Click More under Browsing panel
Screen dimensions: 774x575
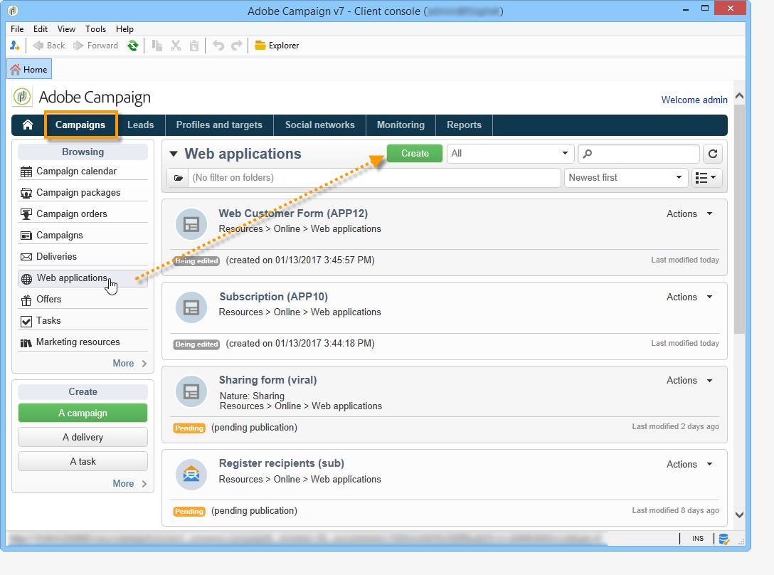pos(129,364)
